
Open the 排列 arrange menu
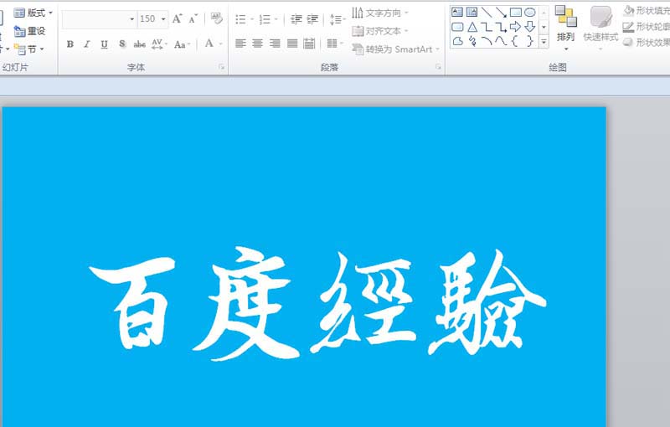pyautogui.click(x=566, y=28)
